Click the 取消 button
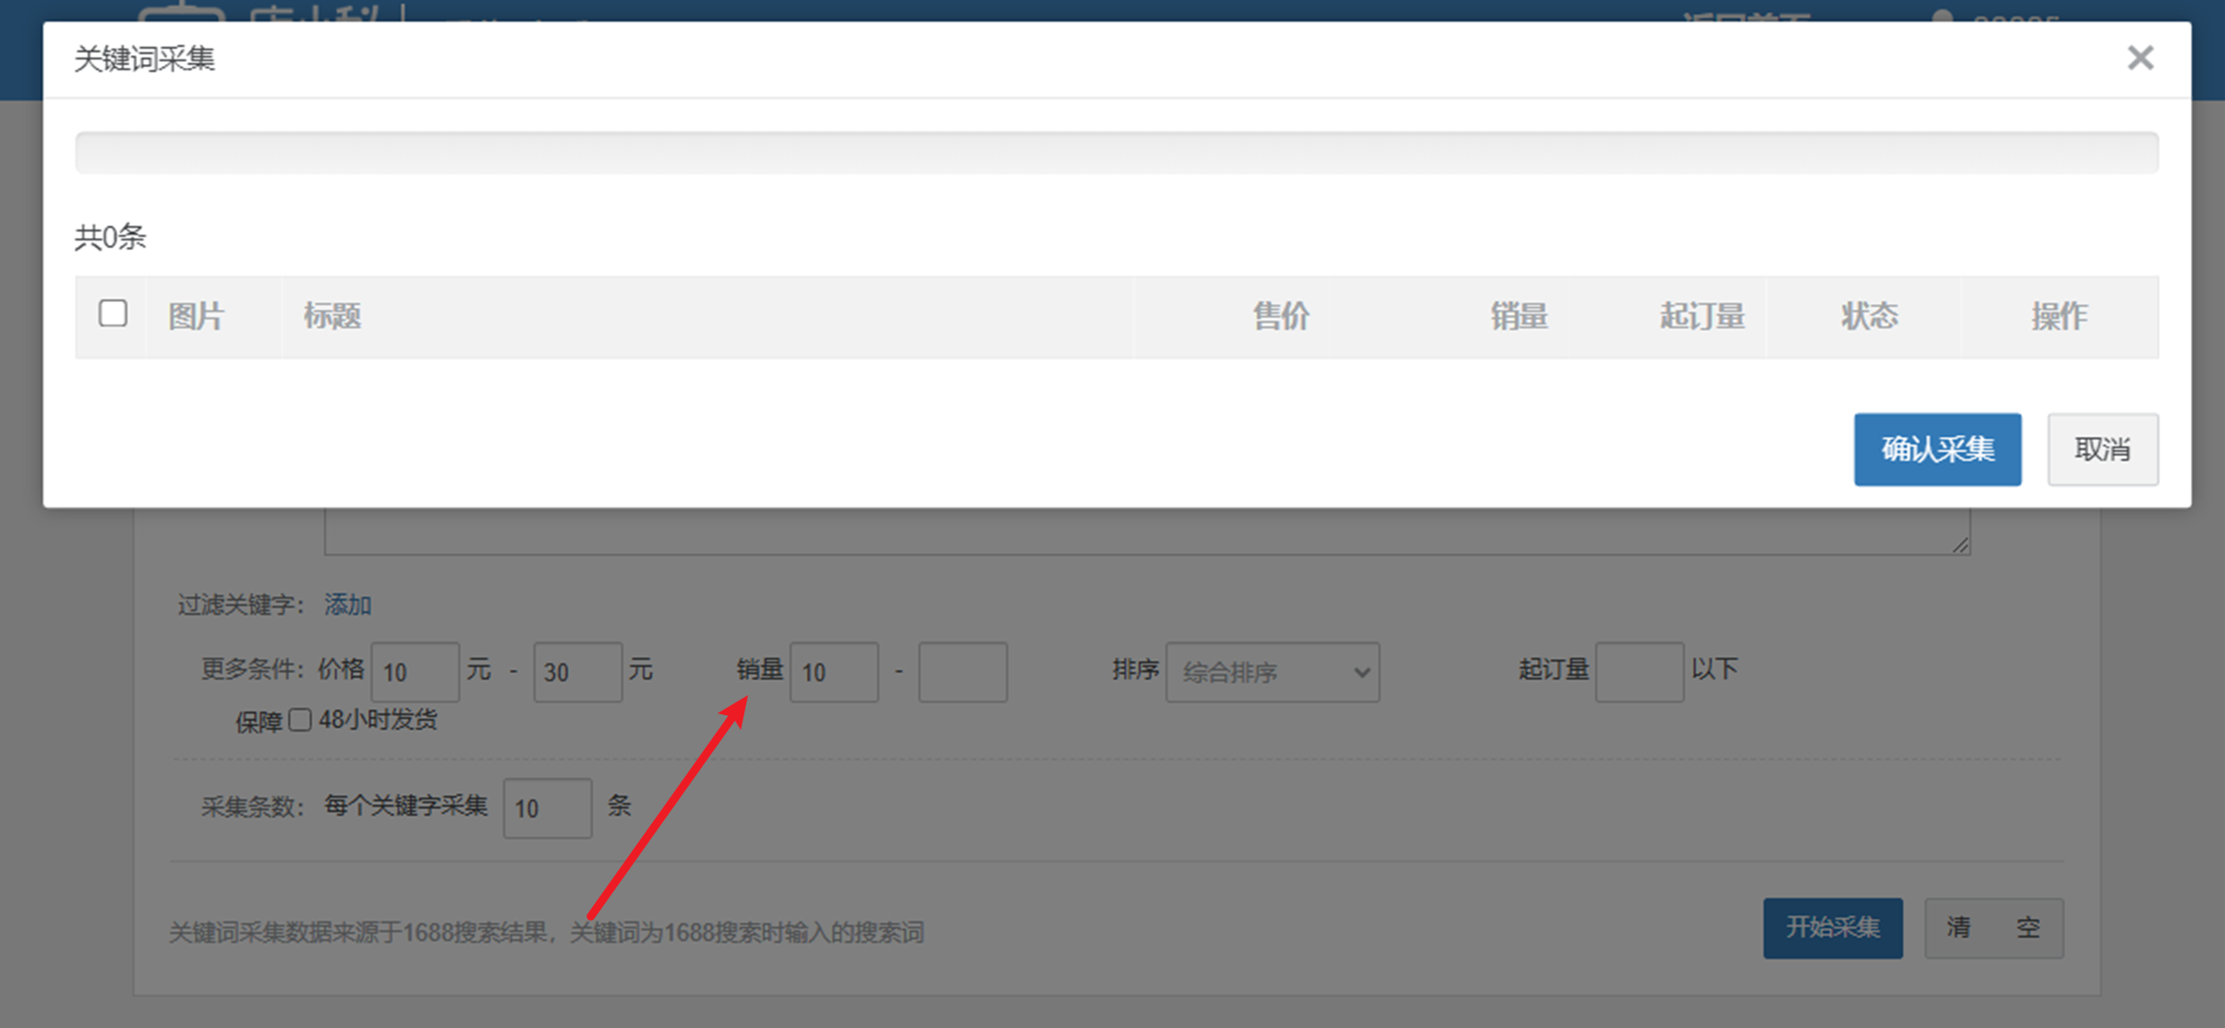This screenshot has width=2225, height=1028. pos(2102,449)
